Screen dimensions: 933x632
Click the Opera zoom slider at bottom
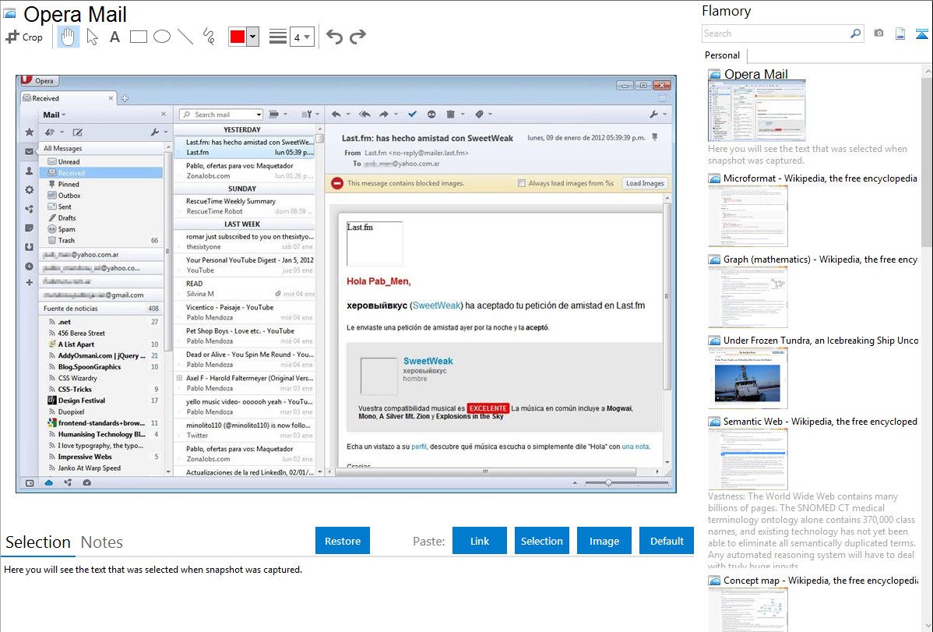click(x=627, y=483)
